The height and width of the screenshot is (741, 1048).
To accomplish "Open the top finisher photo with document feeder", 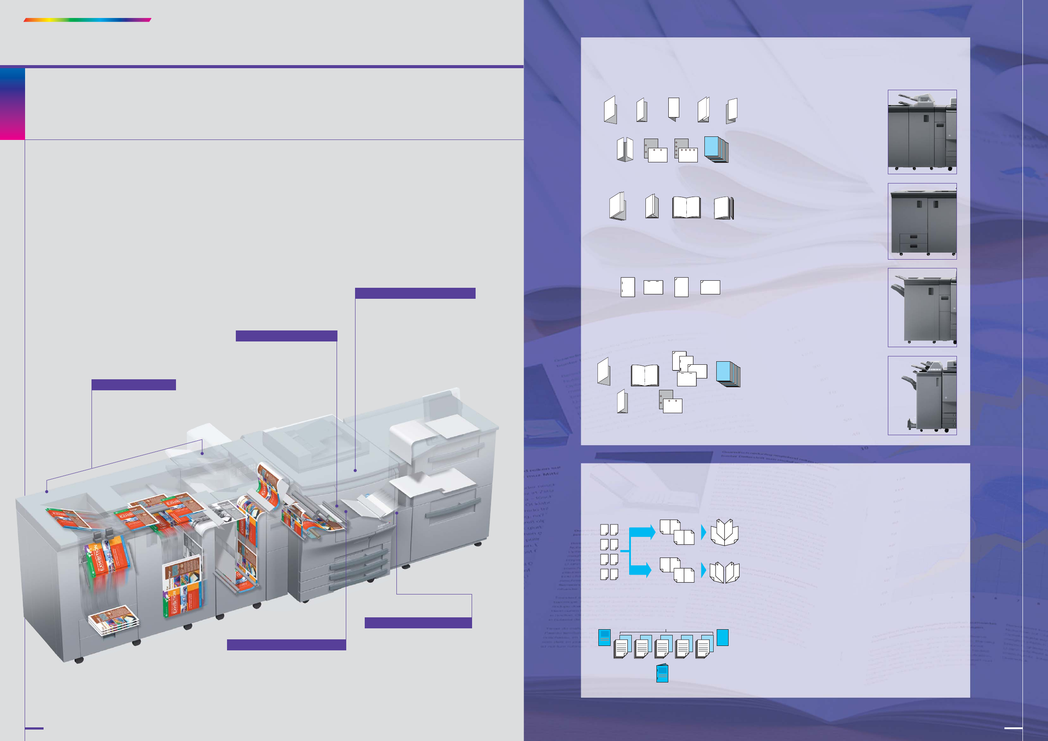I will point(922,132).
